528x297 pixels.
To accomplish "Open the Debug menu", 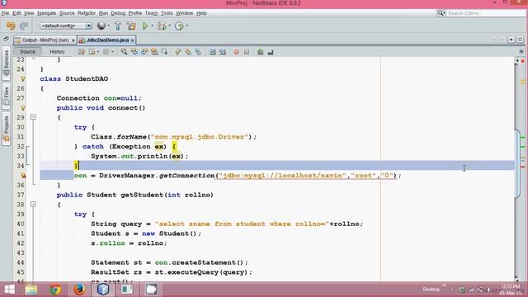I will tap(118, 13).
